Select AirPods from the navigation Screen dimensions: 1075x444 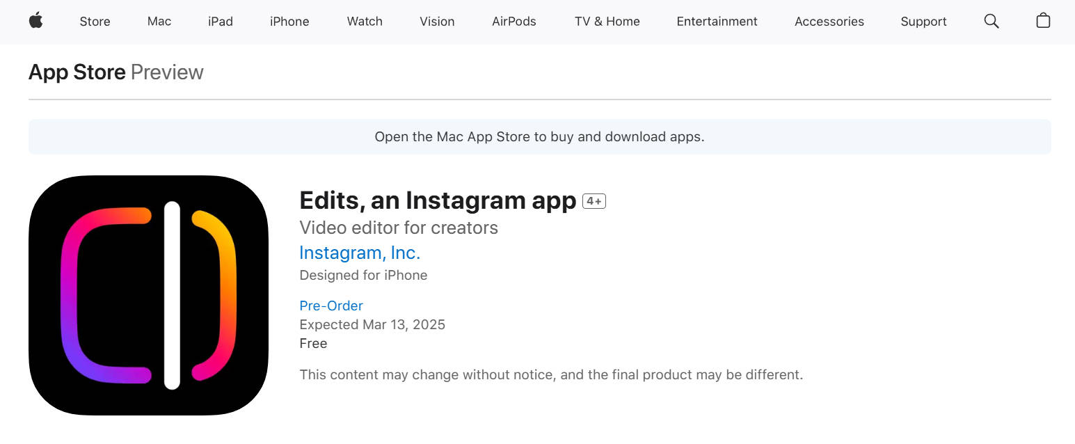click(514, 22)
